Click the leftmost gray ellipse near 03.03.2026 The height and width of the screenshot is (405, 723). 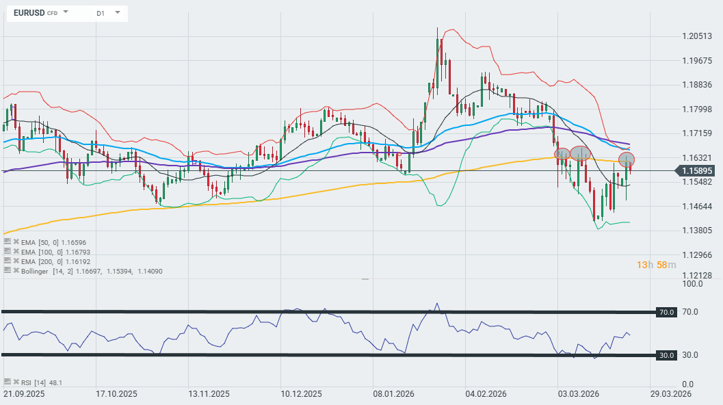[x=562, y=154]
